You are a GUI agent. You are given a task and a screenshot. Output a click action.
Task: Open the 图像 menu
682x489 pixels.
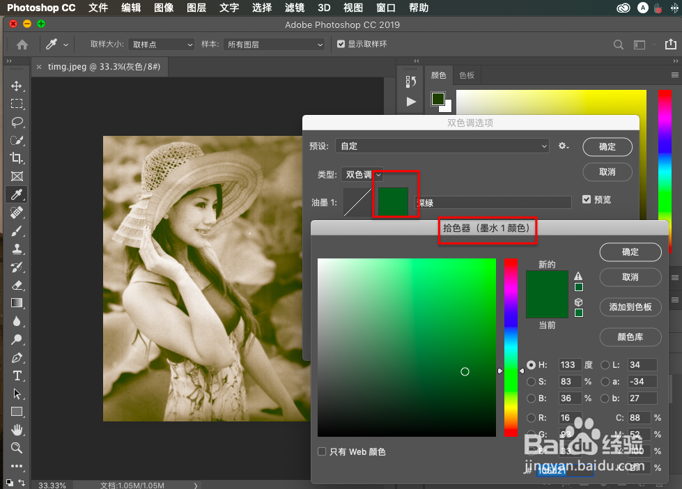coord(164,8)
